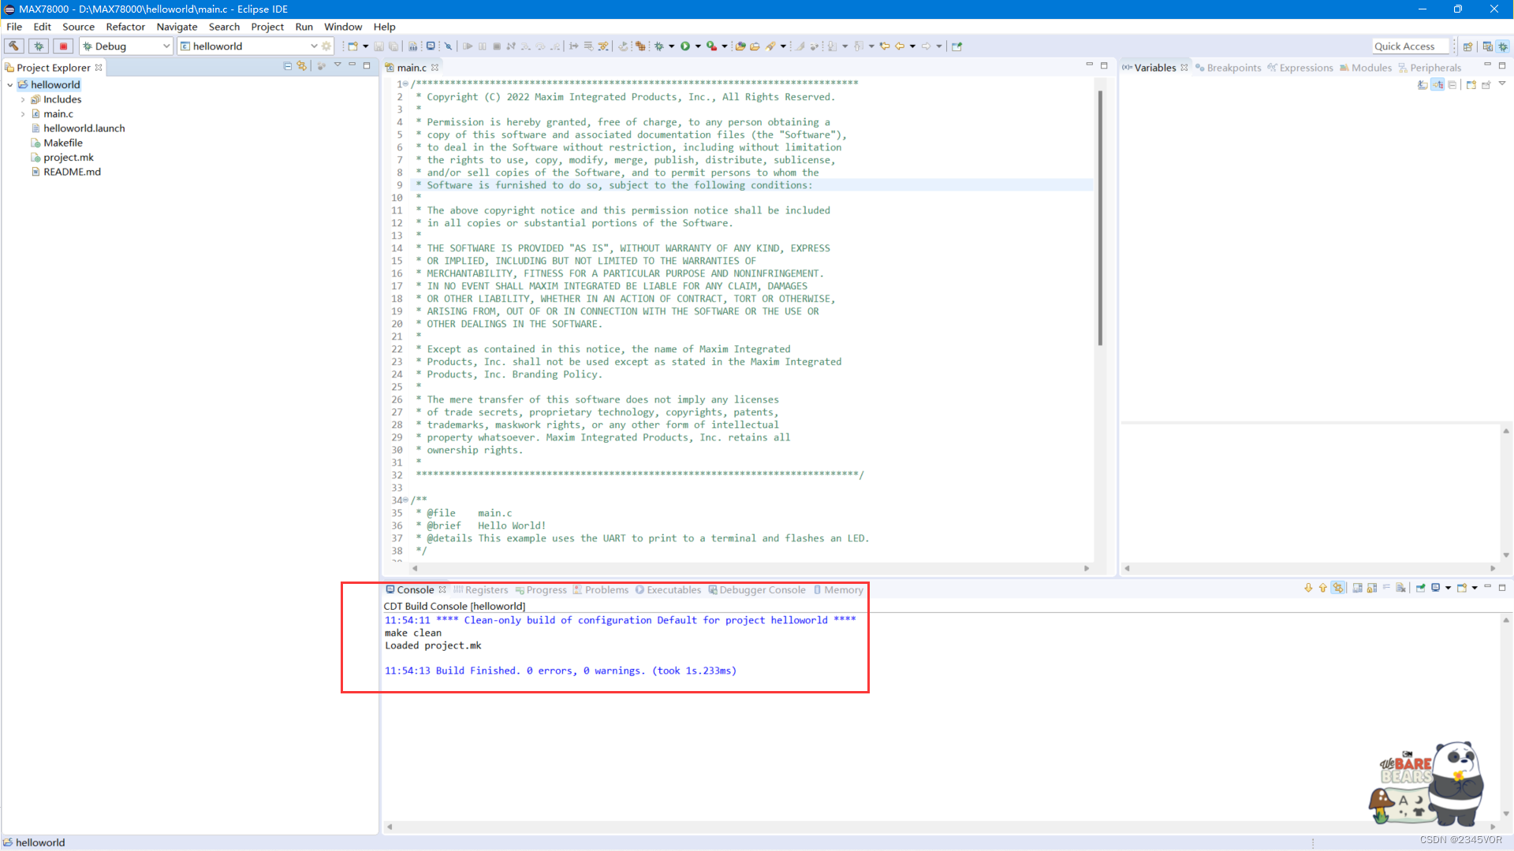Collapse the comment fold at line 1

(406, 84)
